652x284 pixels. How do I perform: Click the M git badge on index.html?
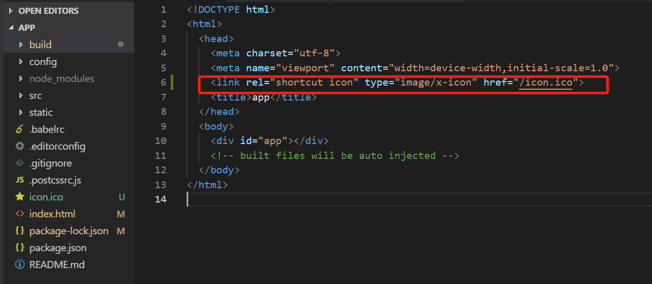pyautogui.click(x=121, y=214)
